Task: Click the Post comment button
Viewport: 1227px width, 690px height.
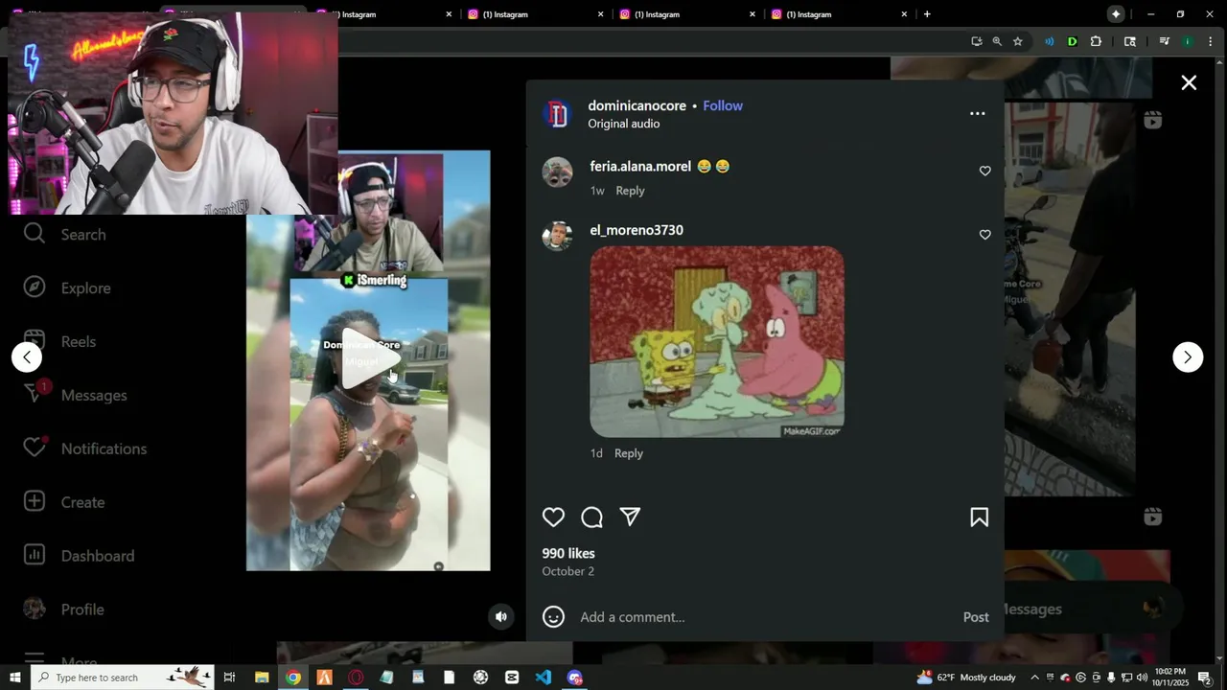Action: [x=976, y=617]
